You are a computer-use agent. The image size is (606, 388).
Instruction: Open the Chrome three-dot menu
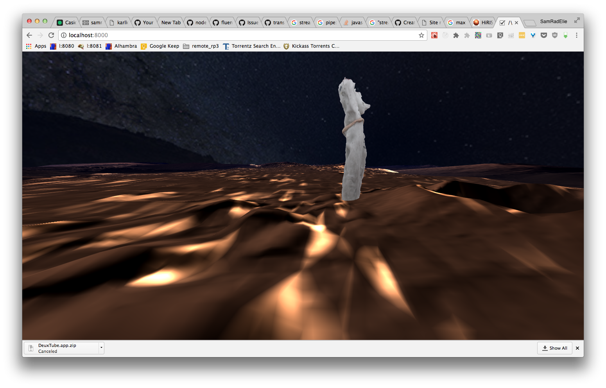click(x=577, y=35)
